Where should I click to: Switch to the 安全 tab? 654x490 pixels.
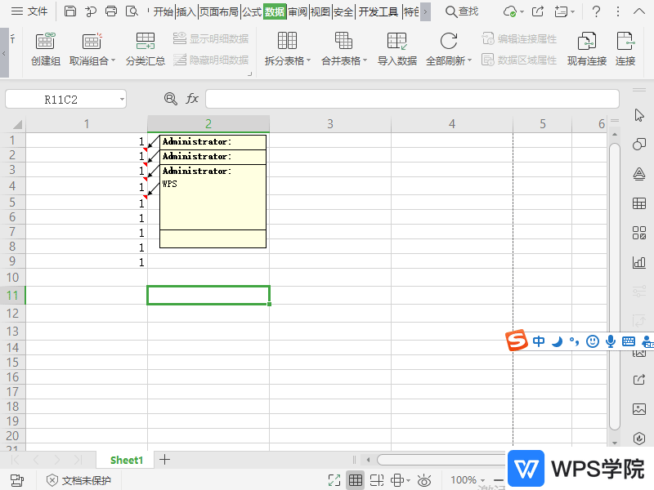tap(343, 11)
